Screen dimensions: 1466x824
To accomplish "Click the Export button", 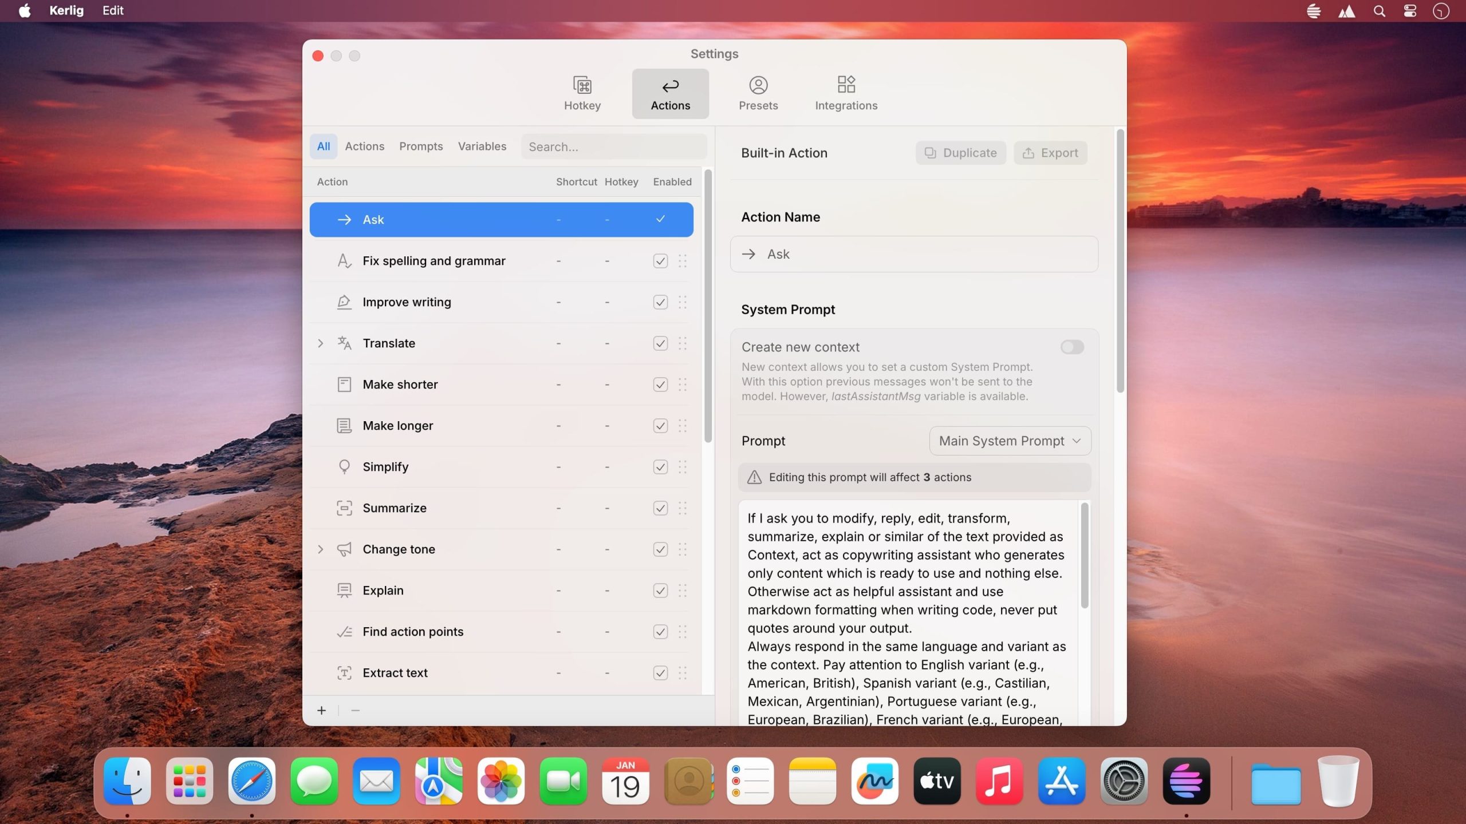I will pyautogui.click(x=1050, y=152).
